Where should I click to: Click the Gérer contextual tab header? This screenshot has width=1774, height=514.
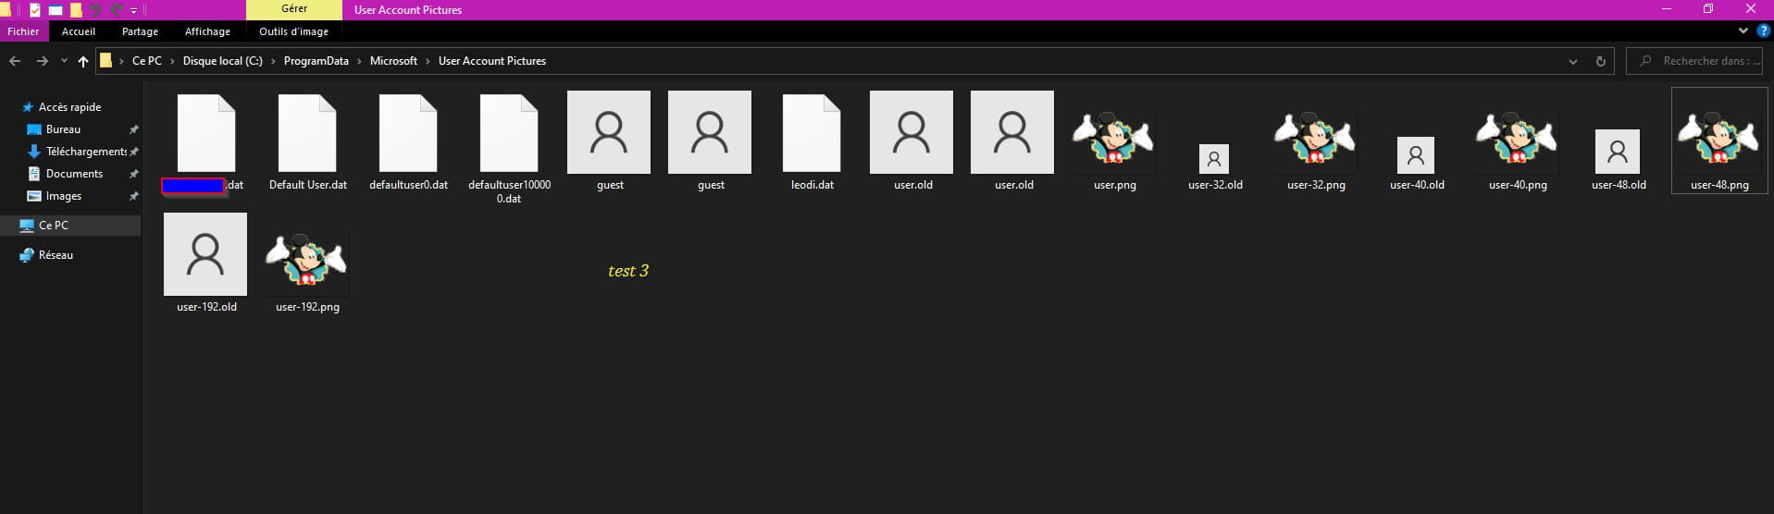(294, 9)
